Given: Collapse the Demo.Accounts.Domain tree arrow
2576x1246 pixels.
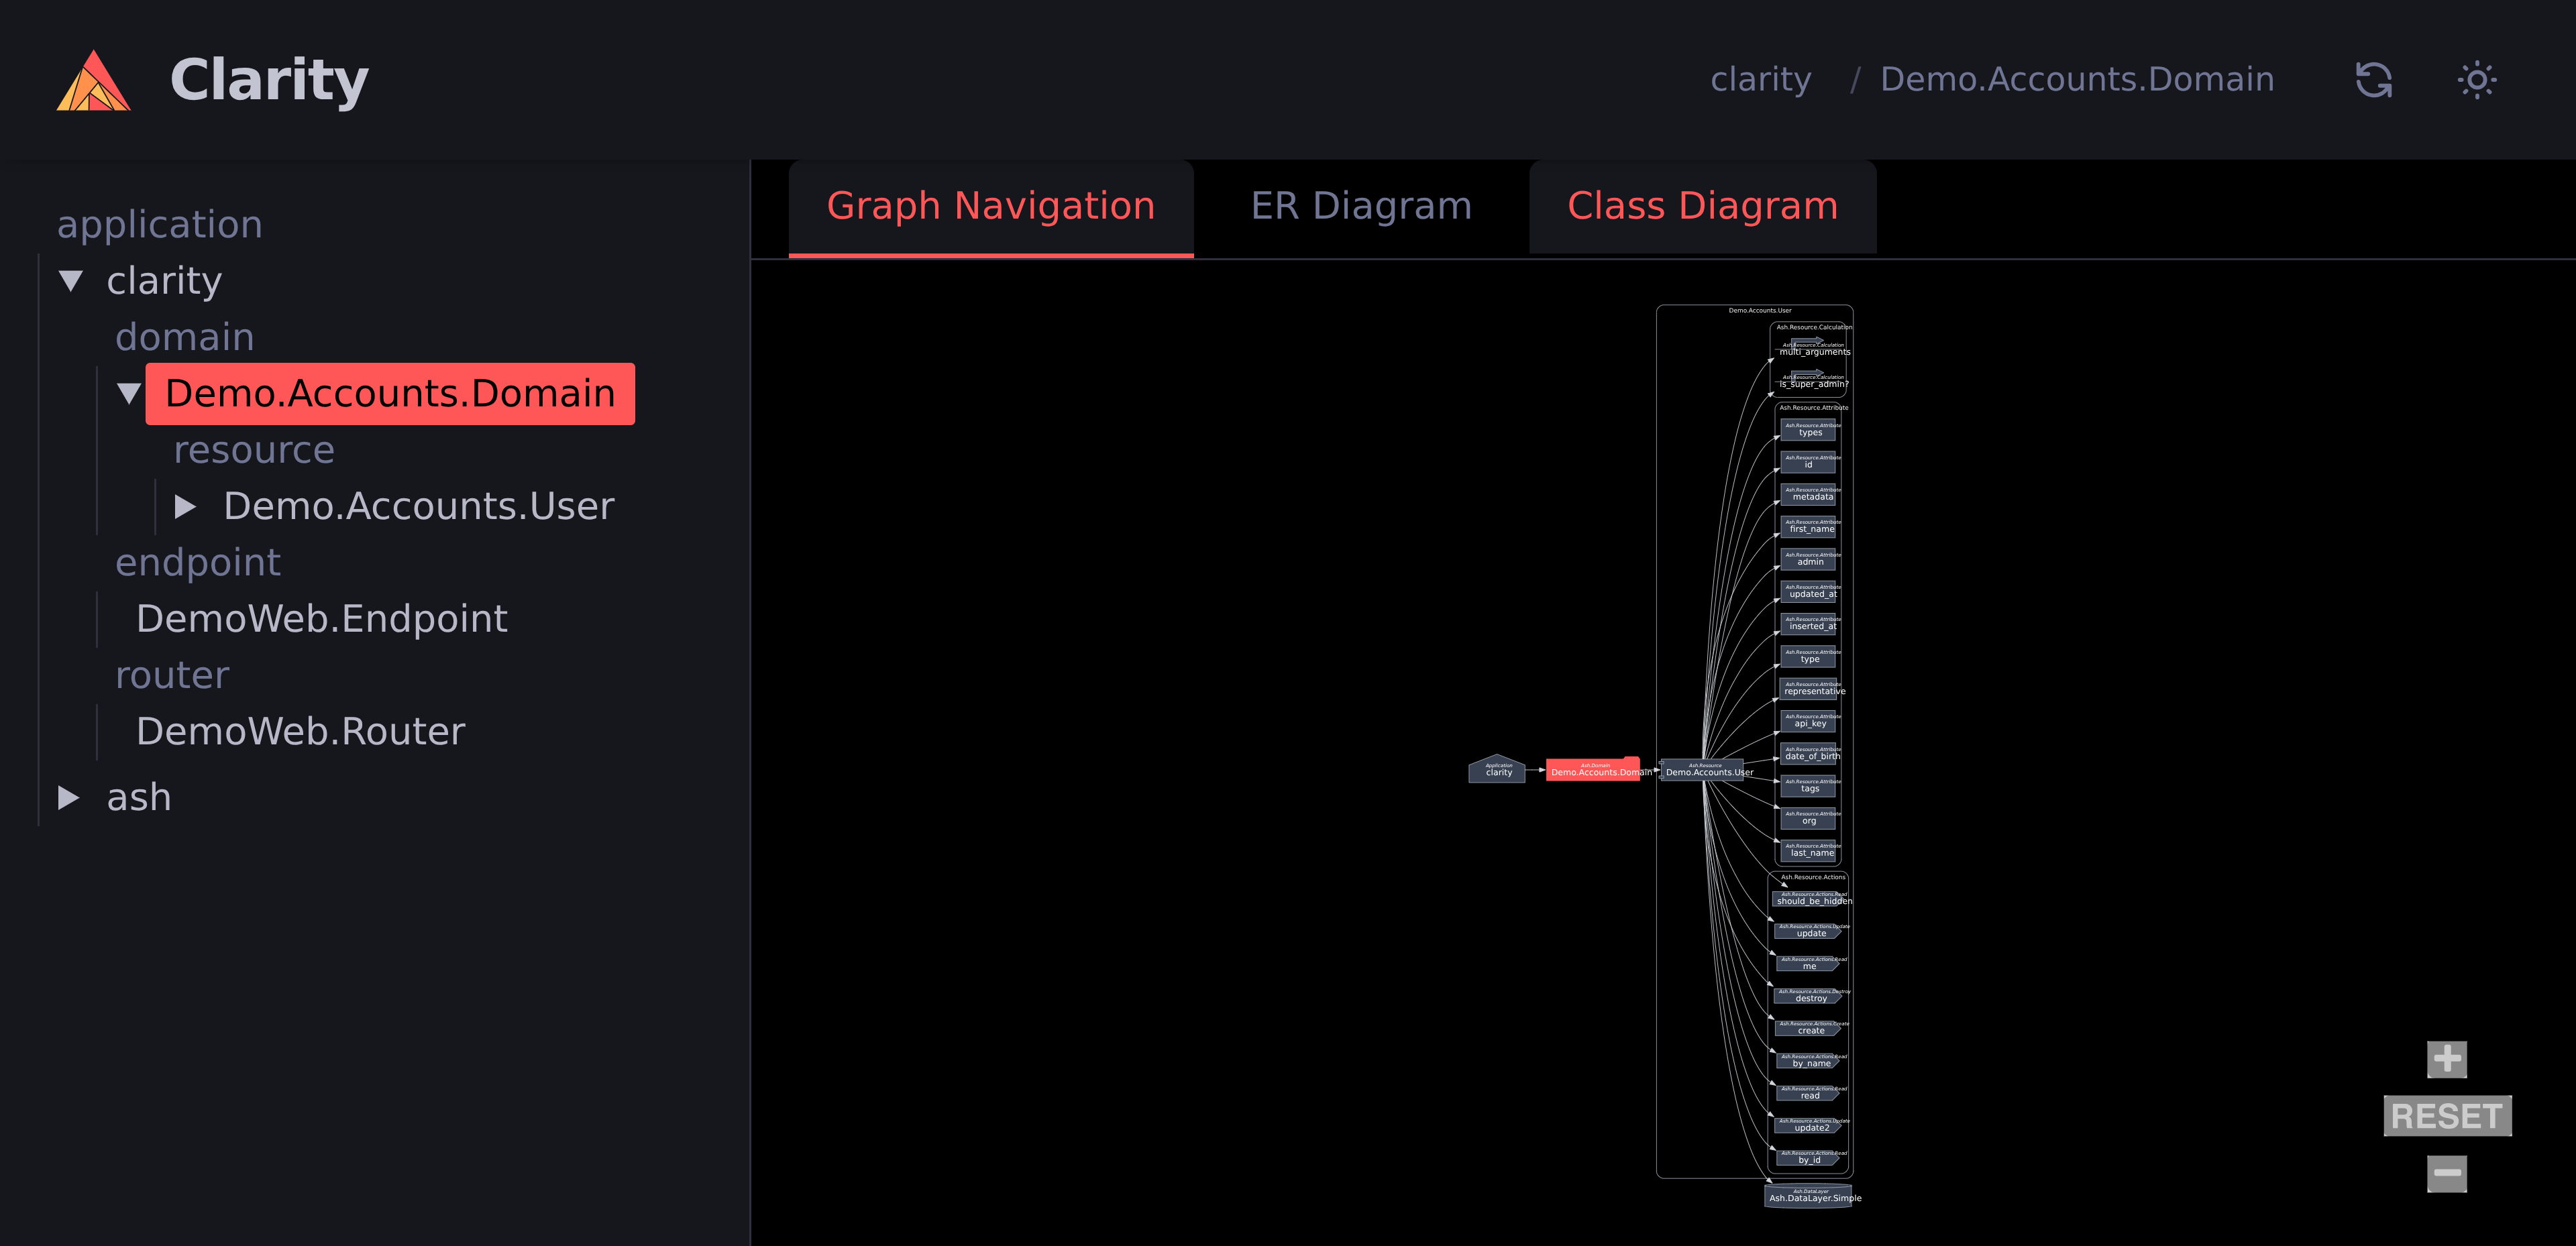Looking at the screenshot, I should [x=129, y=394].
